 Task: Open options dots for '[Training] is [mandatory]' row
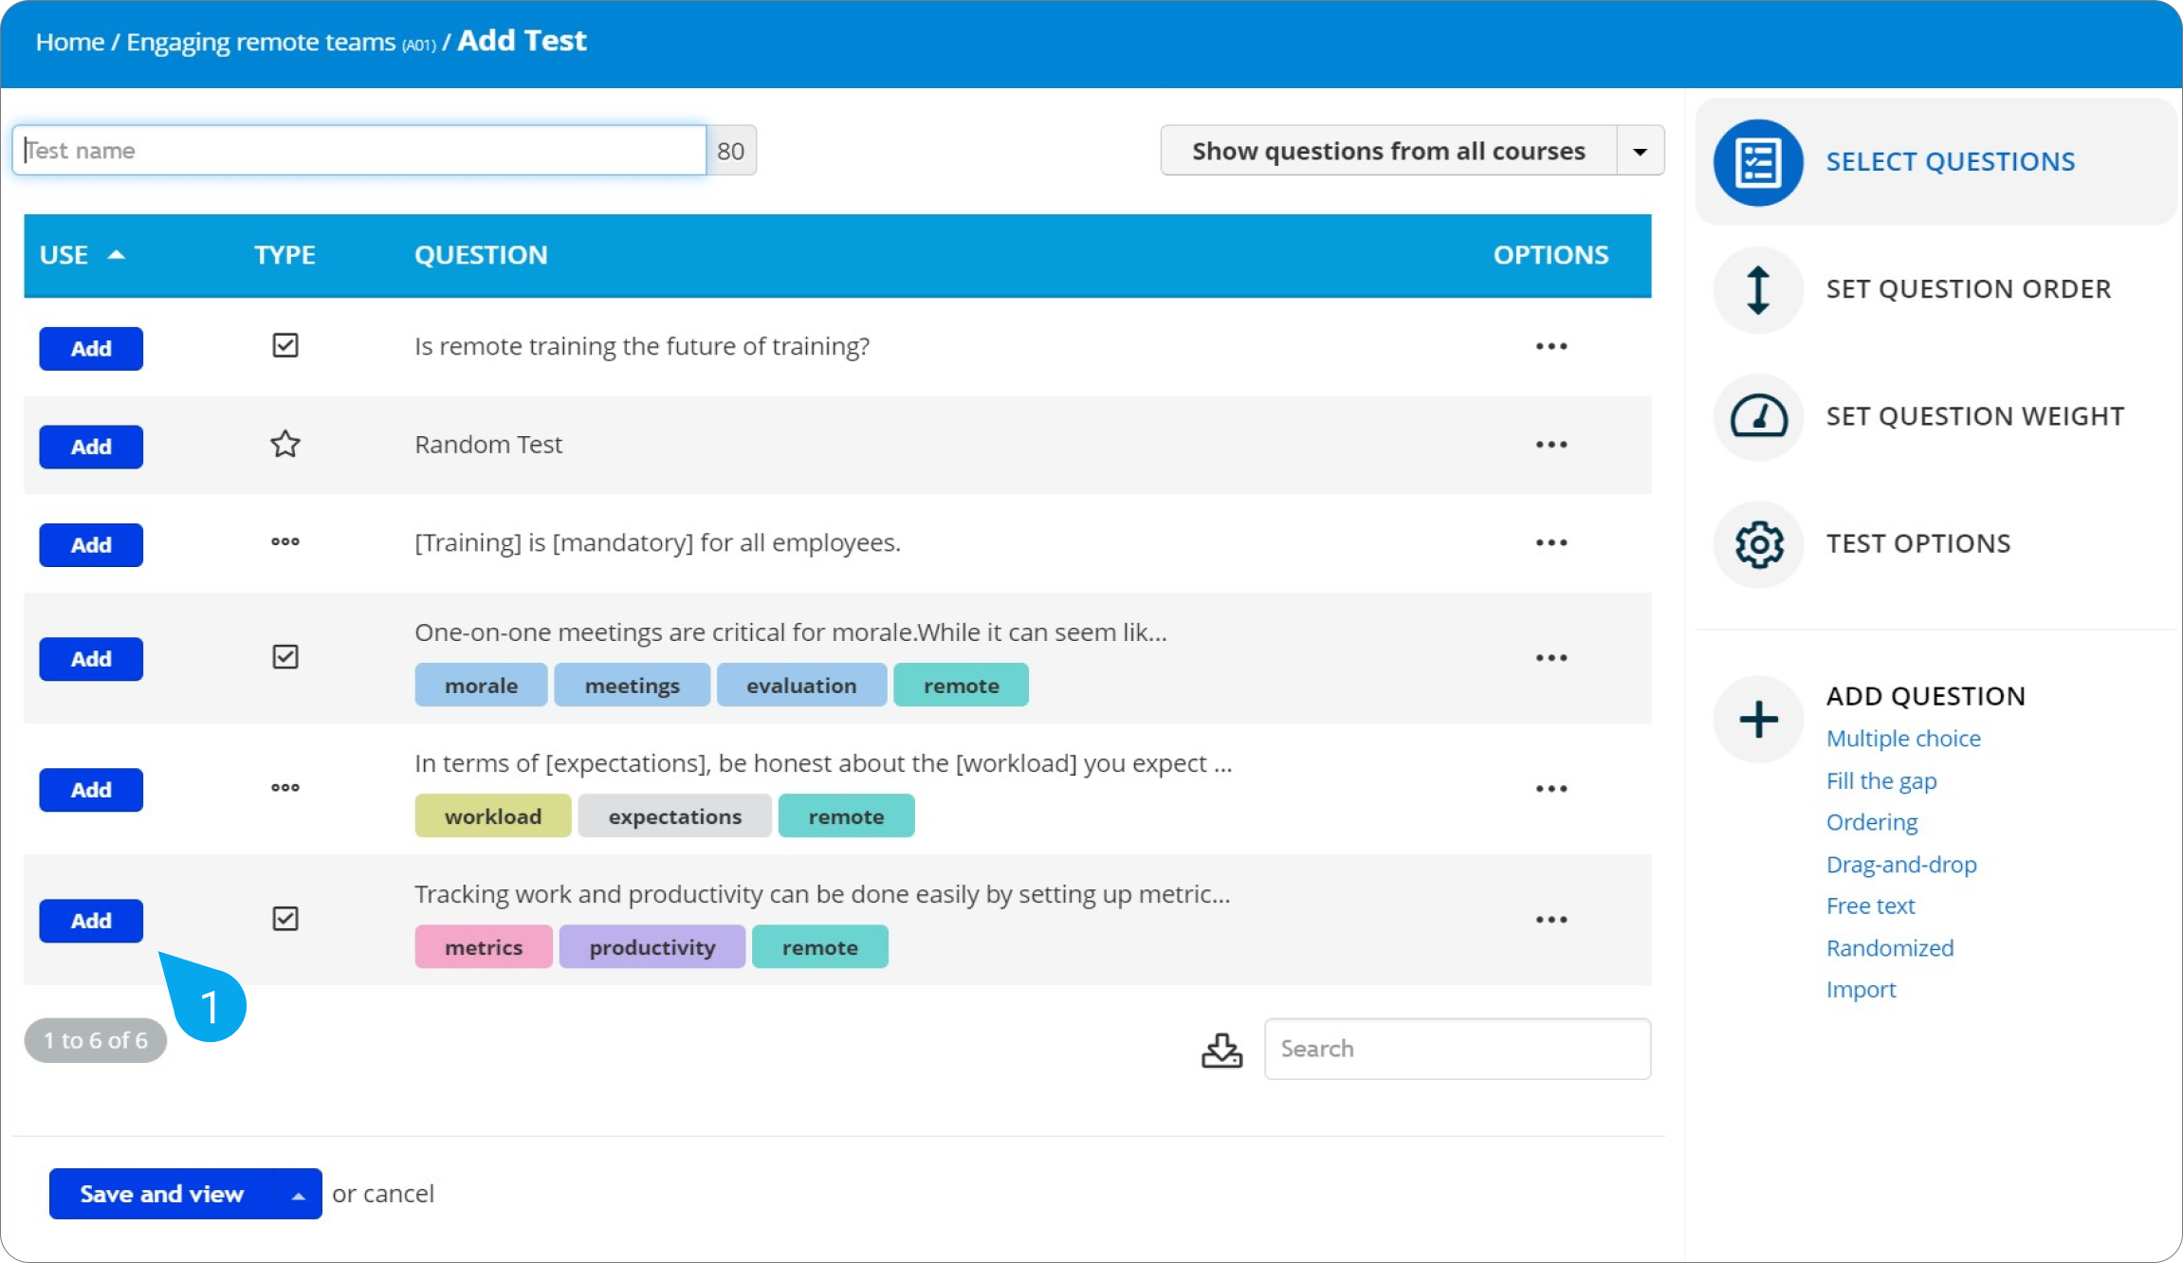(1550, 542)
